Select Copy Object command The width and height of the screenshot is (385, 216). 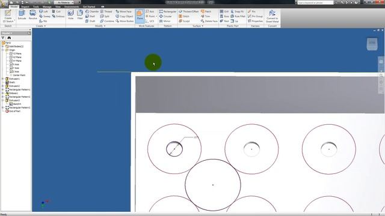[125, 16]
